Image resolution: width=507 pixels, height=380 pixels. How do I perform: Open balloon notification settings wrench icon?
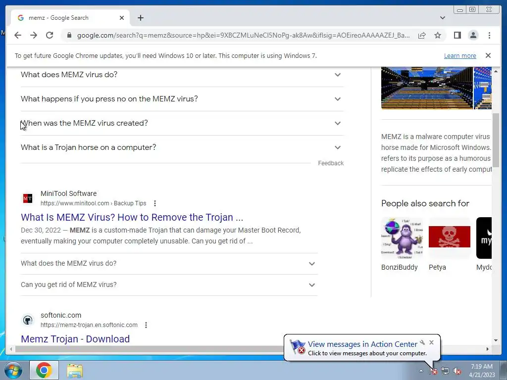422,342
